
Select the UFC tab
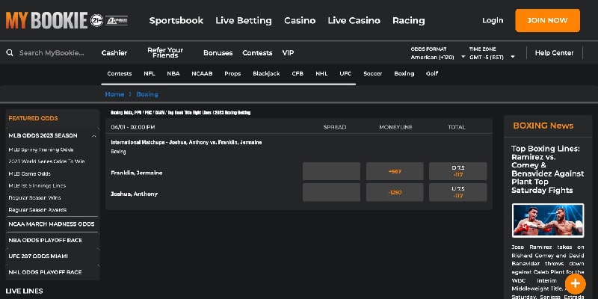tap(345, 73)
